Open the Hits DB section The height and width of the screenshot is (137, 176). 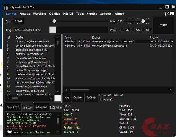(x=68, y=14)
